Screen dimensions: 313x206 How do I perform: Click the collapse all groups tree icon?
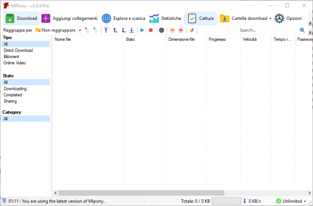tap(86, 30)
